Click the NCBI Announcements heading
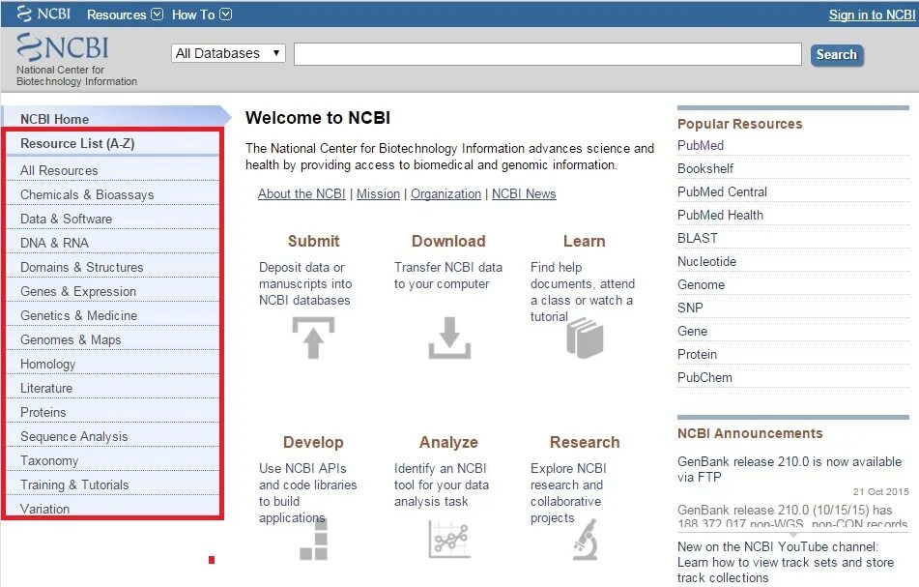Screen dimensions: 919x587 (750, 433)
